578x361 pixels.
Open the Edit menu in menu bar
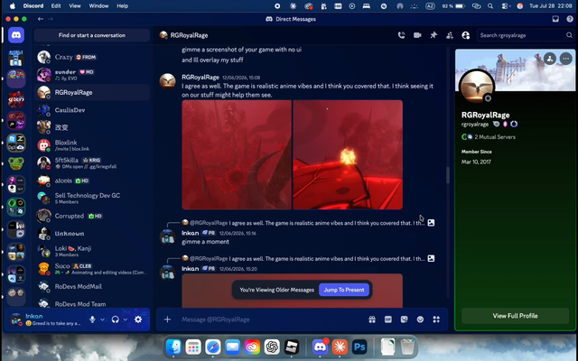56,6
